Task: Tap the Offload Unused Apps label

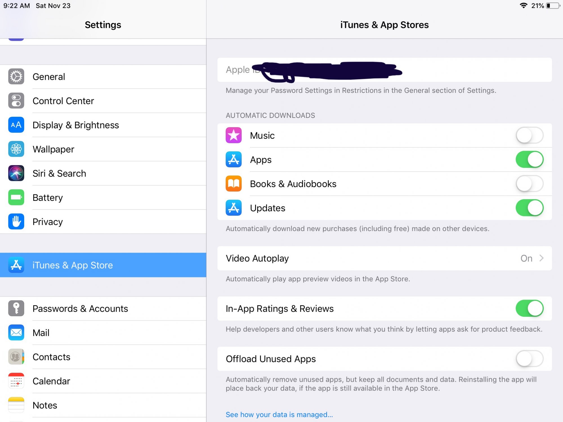Action: pos(271,359)
